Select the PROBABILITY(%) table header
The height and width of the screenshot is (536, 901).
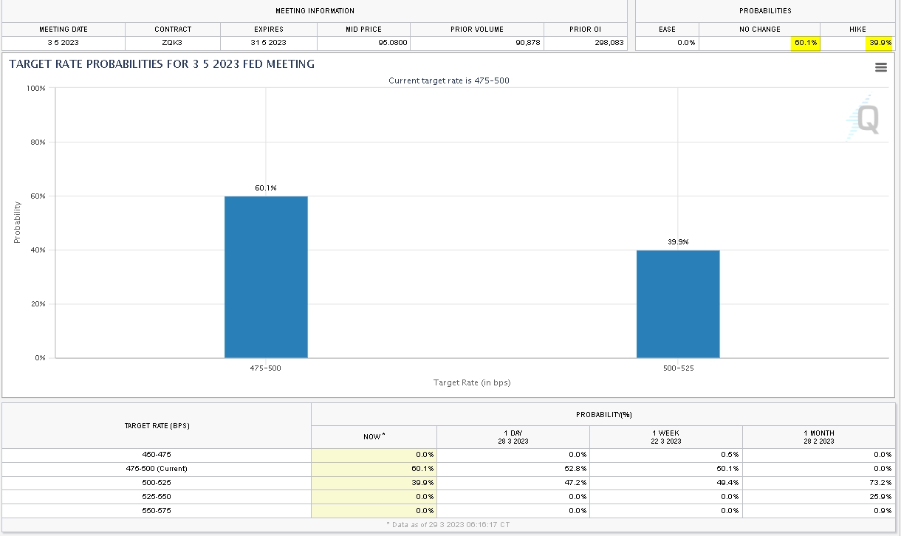604,415
